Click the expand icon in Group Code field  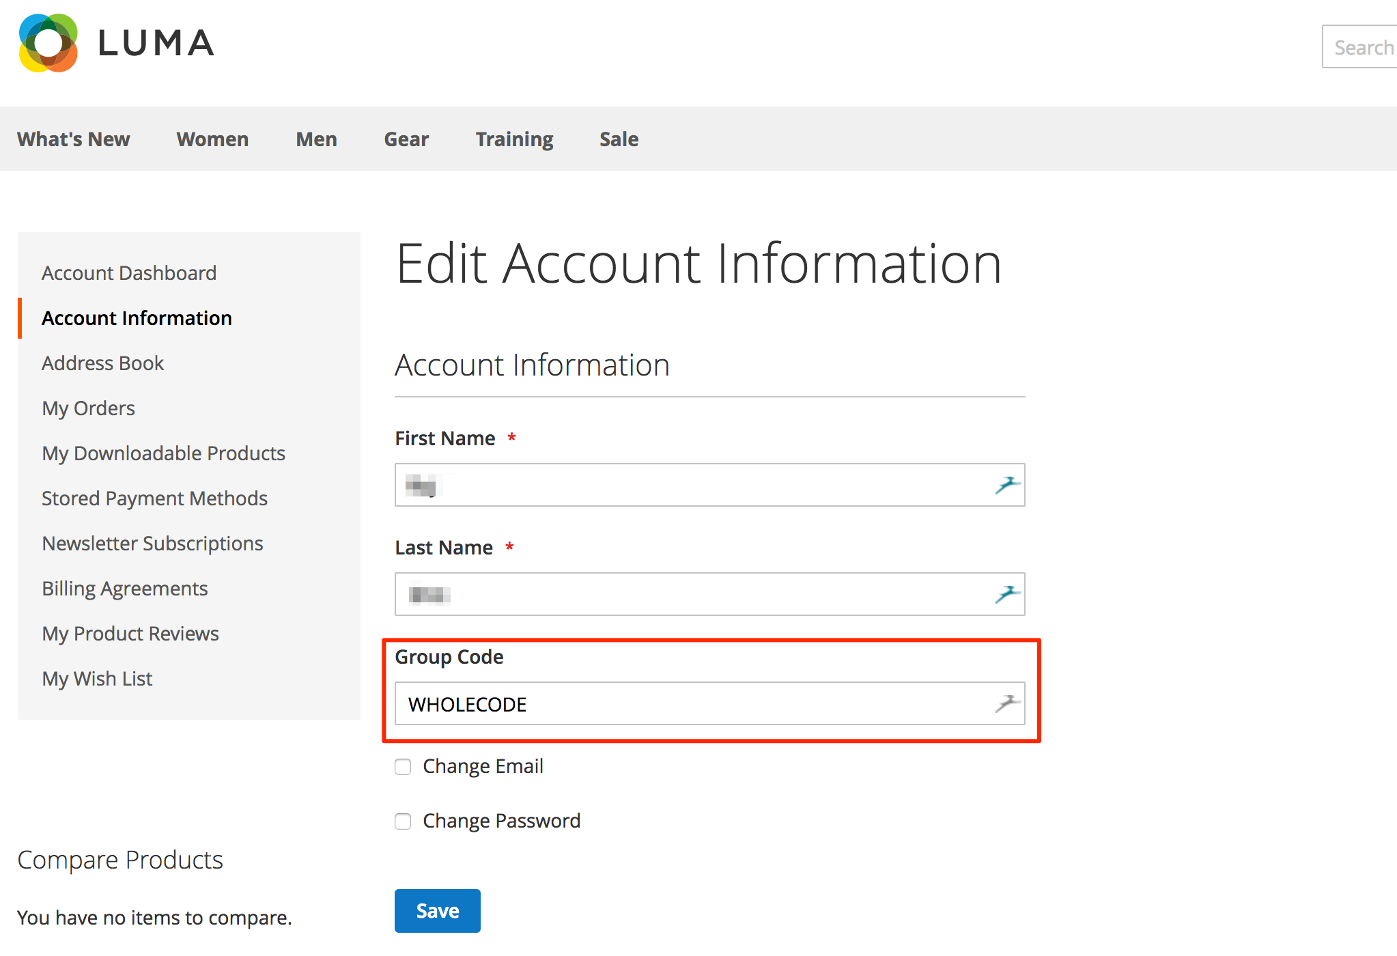(1007, 702)
